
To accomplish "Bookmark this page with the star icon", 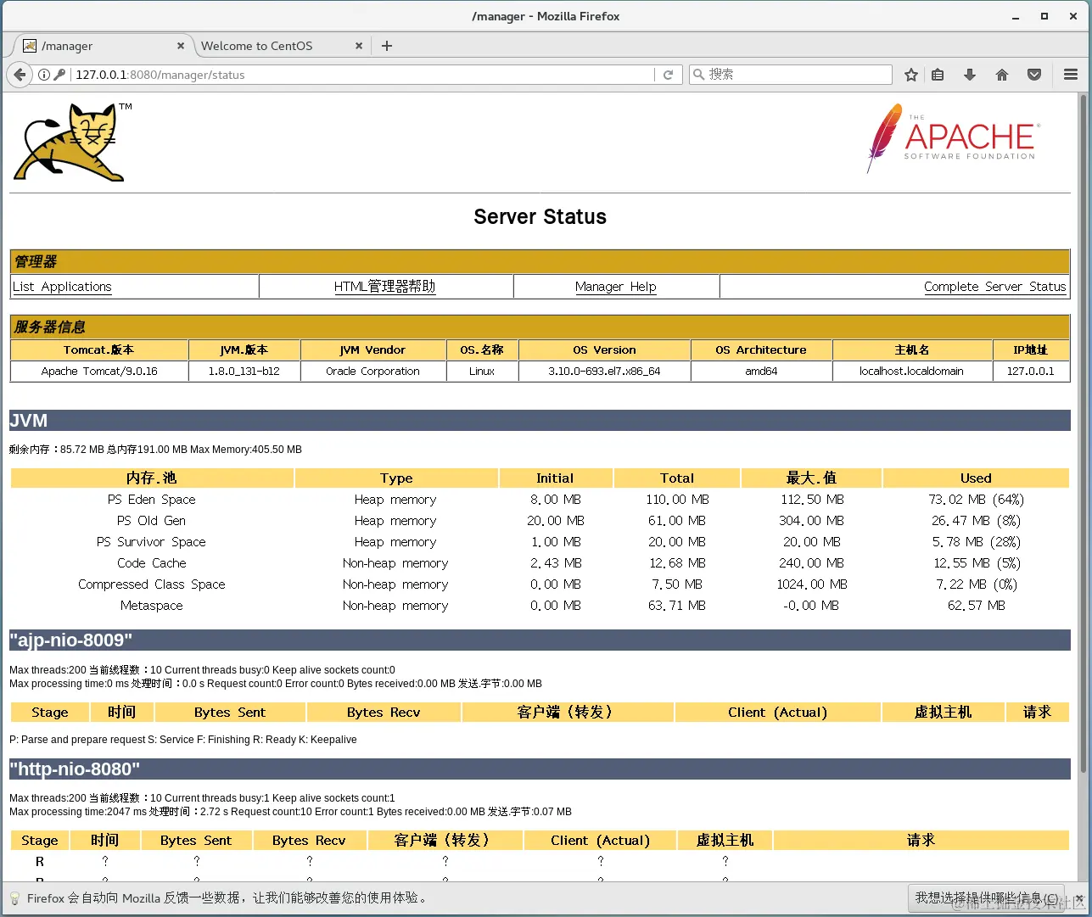I will (911, 75).
